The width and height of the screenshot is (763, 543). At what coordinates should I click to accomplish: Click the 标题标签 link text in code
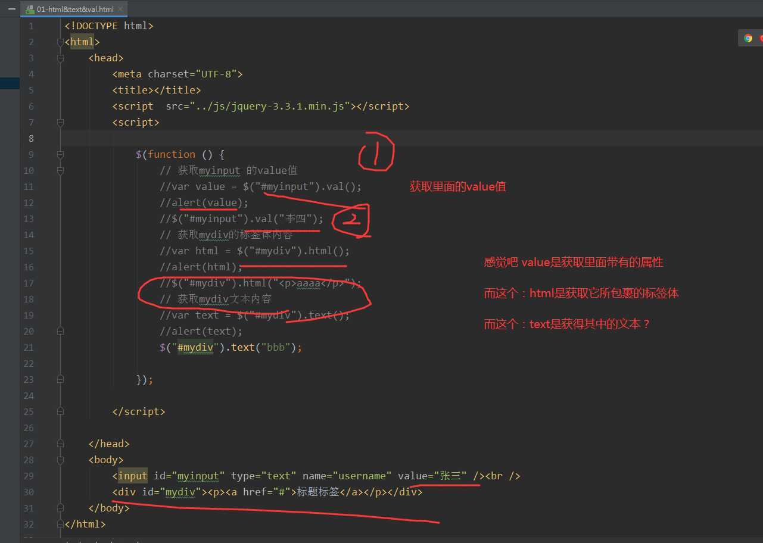(x=318, y=492)
